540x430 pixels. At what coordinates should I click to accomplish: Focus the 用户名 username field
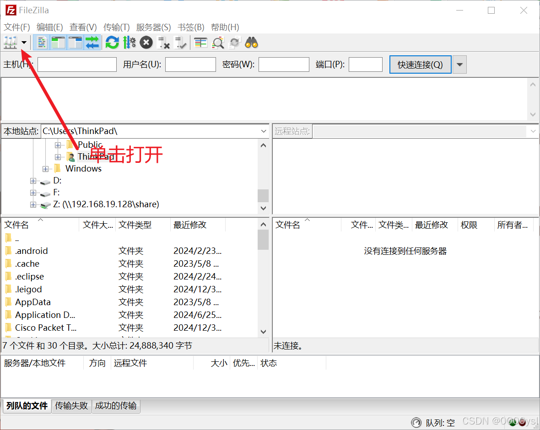[x=190, y=64]
